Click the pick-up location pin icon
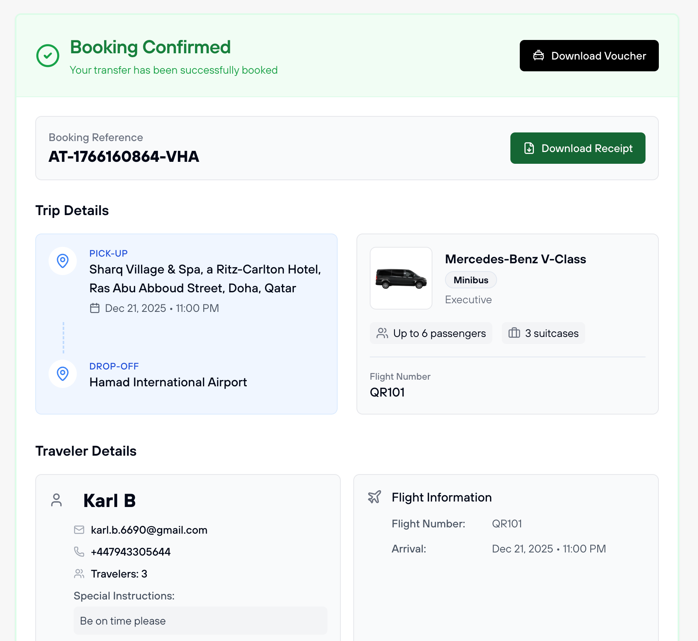Screen dimensions: 698x641 (63, 261)
